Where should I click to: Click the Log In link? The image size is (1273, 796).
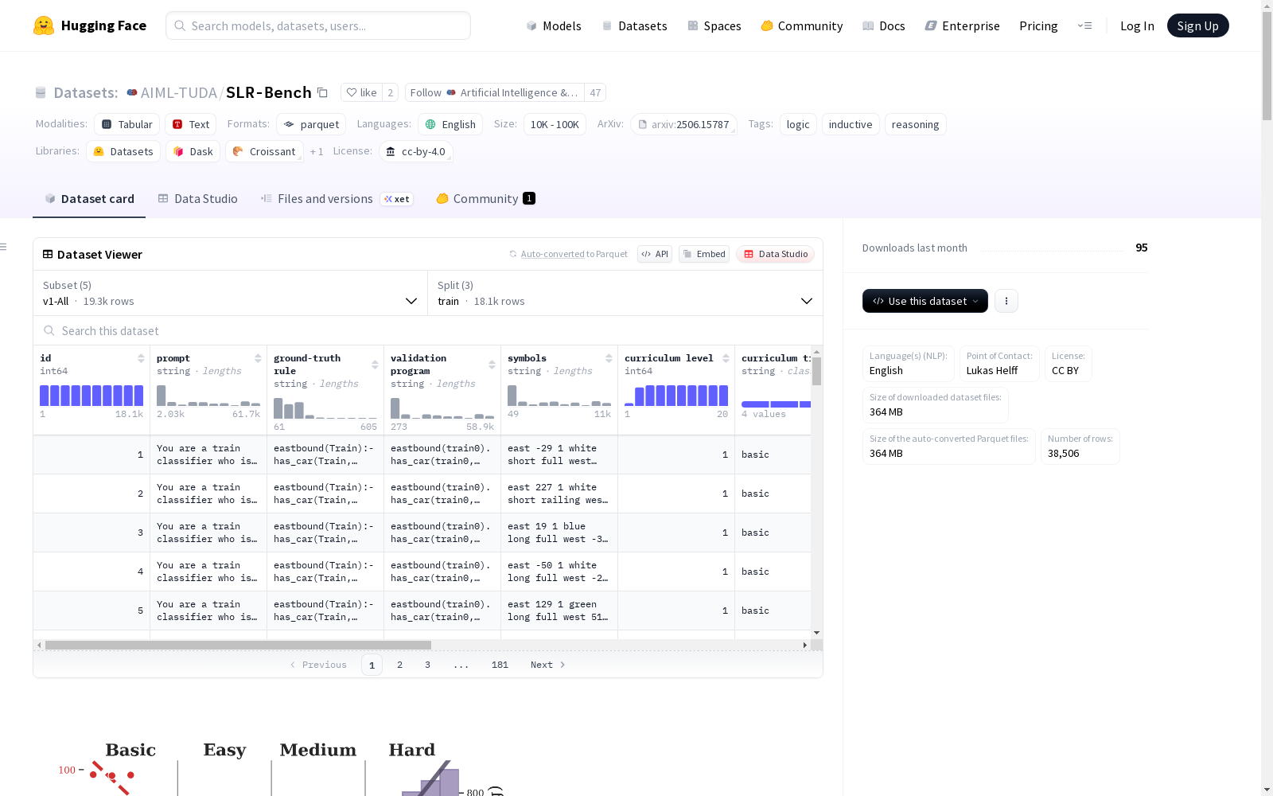pyautogui.click(x=1137, y=25)
